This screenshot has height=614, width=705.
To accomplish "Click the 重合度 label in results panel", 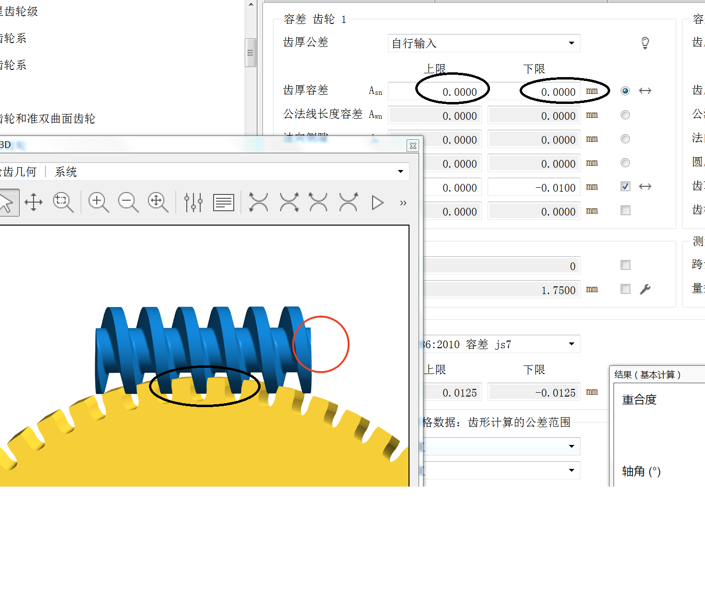I will [639, 399].
